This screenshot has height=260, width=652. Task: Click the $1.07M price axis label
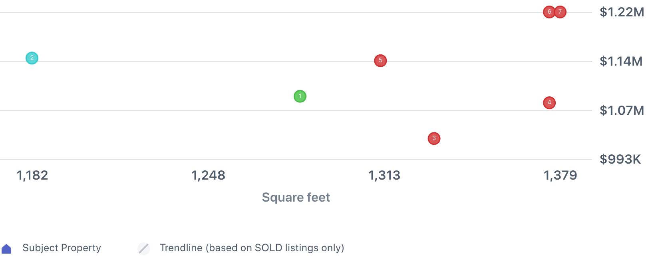(622, 110)
